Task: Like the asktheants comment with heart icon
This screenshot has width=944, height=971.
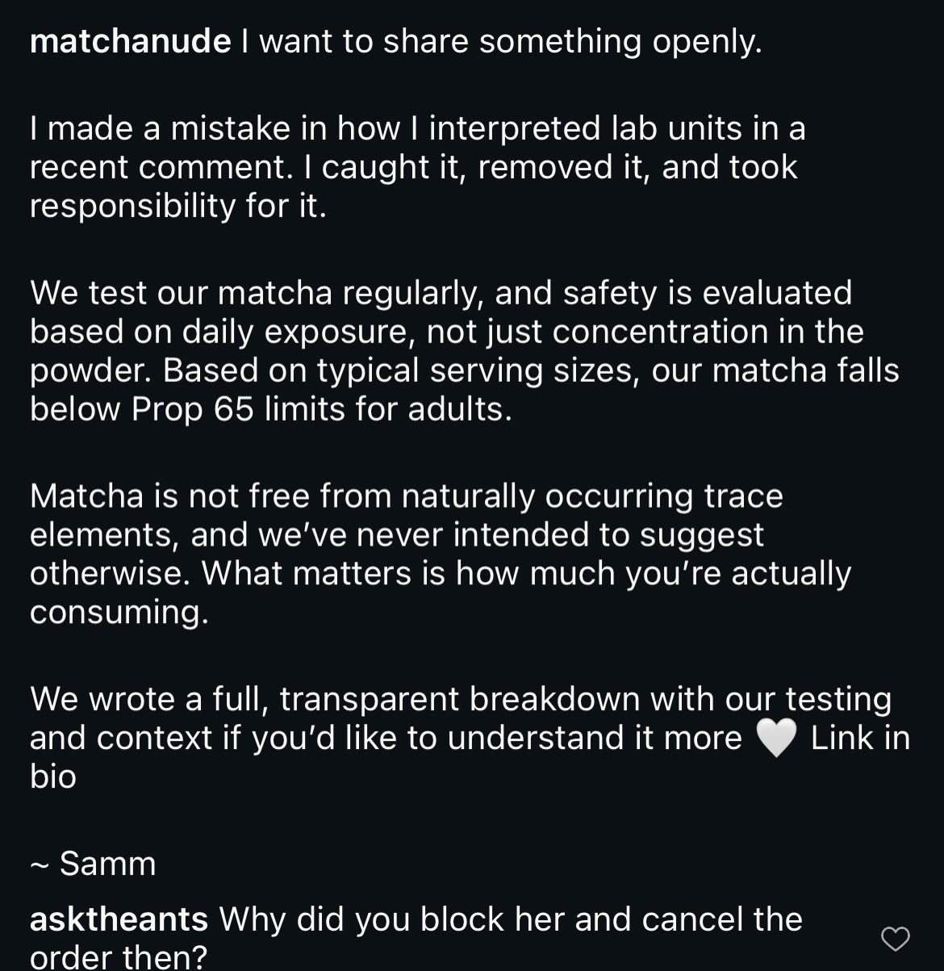Action: pyautogui.click(x=895, y=939)
